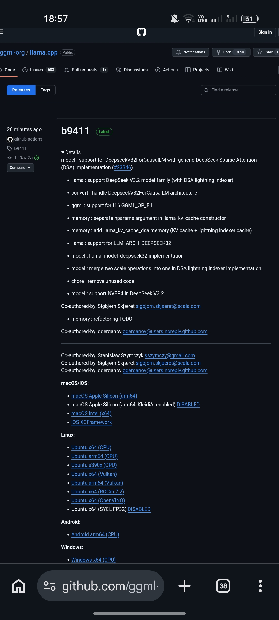Switch to the Tags view
The width and height of the screenshot is (279, 620).
click(45, 90)
